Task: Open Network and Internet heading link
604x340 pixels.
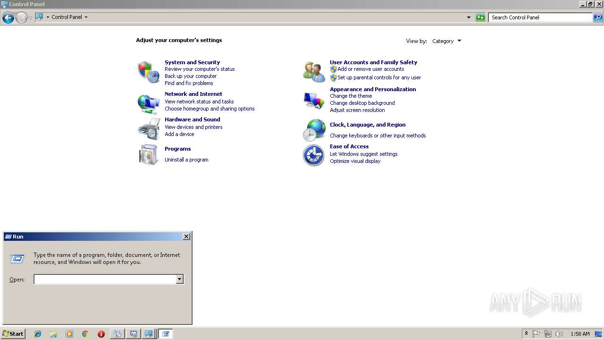Action: pos(193,94)
